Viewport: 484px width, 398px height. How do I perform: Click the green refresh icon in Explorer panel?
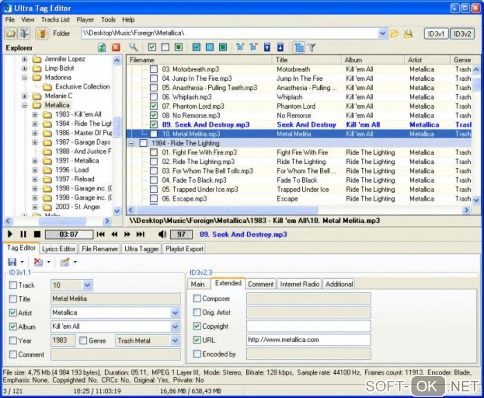point(102,47)
